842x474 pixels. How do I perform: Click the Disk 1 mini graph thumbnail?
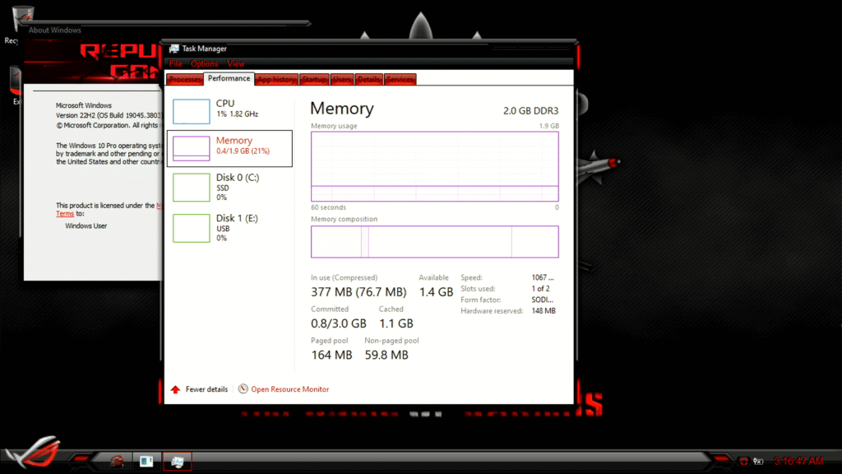pos(191,228)
